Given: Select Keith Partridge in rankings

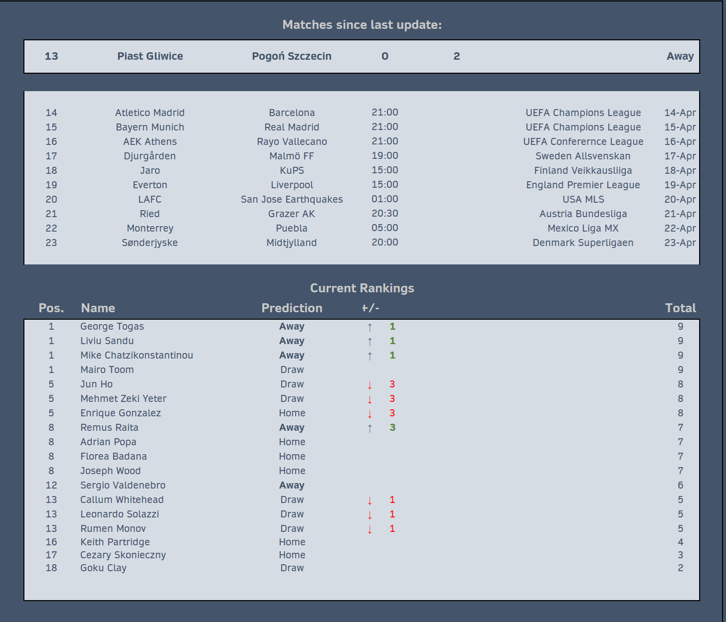Looking at the screenshot, I should pos(115,542).
